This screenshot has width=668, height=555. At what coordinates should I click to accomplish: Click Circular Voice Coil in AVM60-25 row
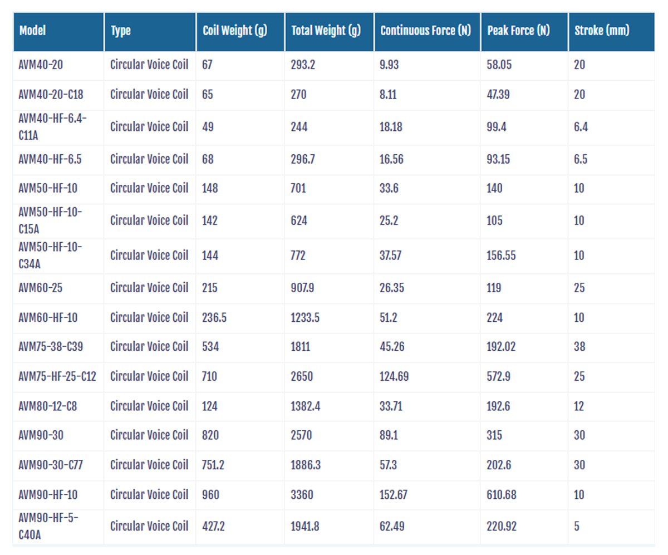(x=149, y=288)
